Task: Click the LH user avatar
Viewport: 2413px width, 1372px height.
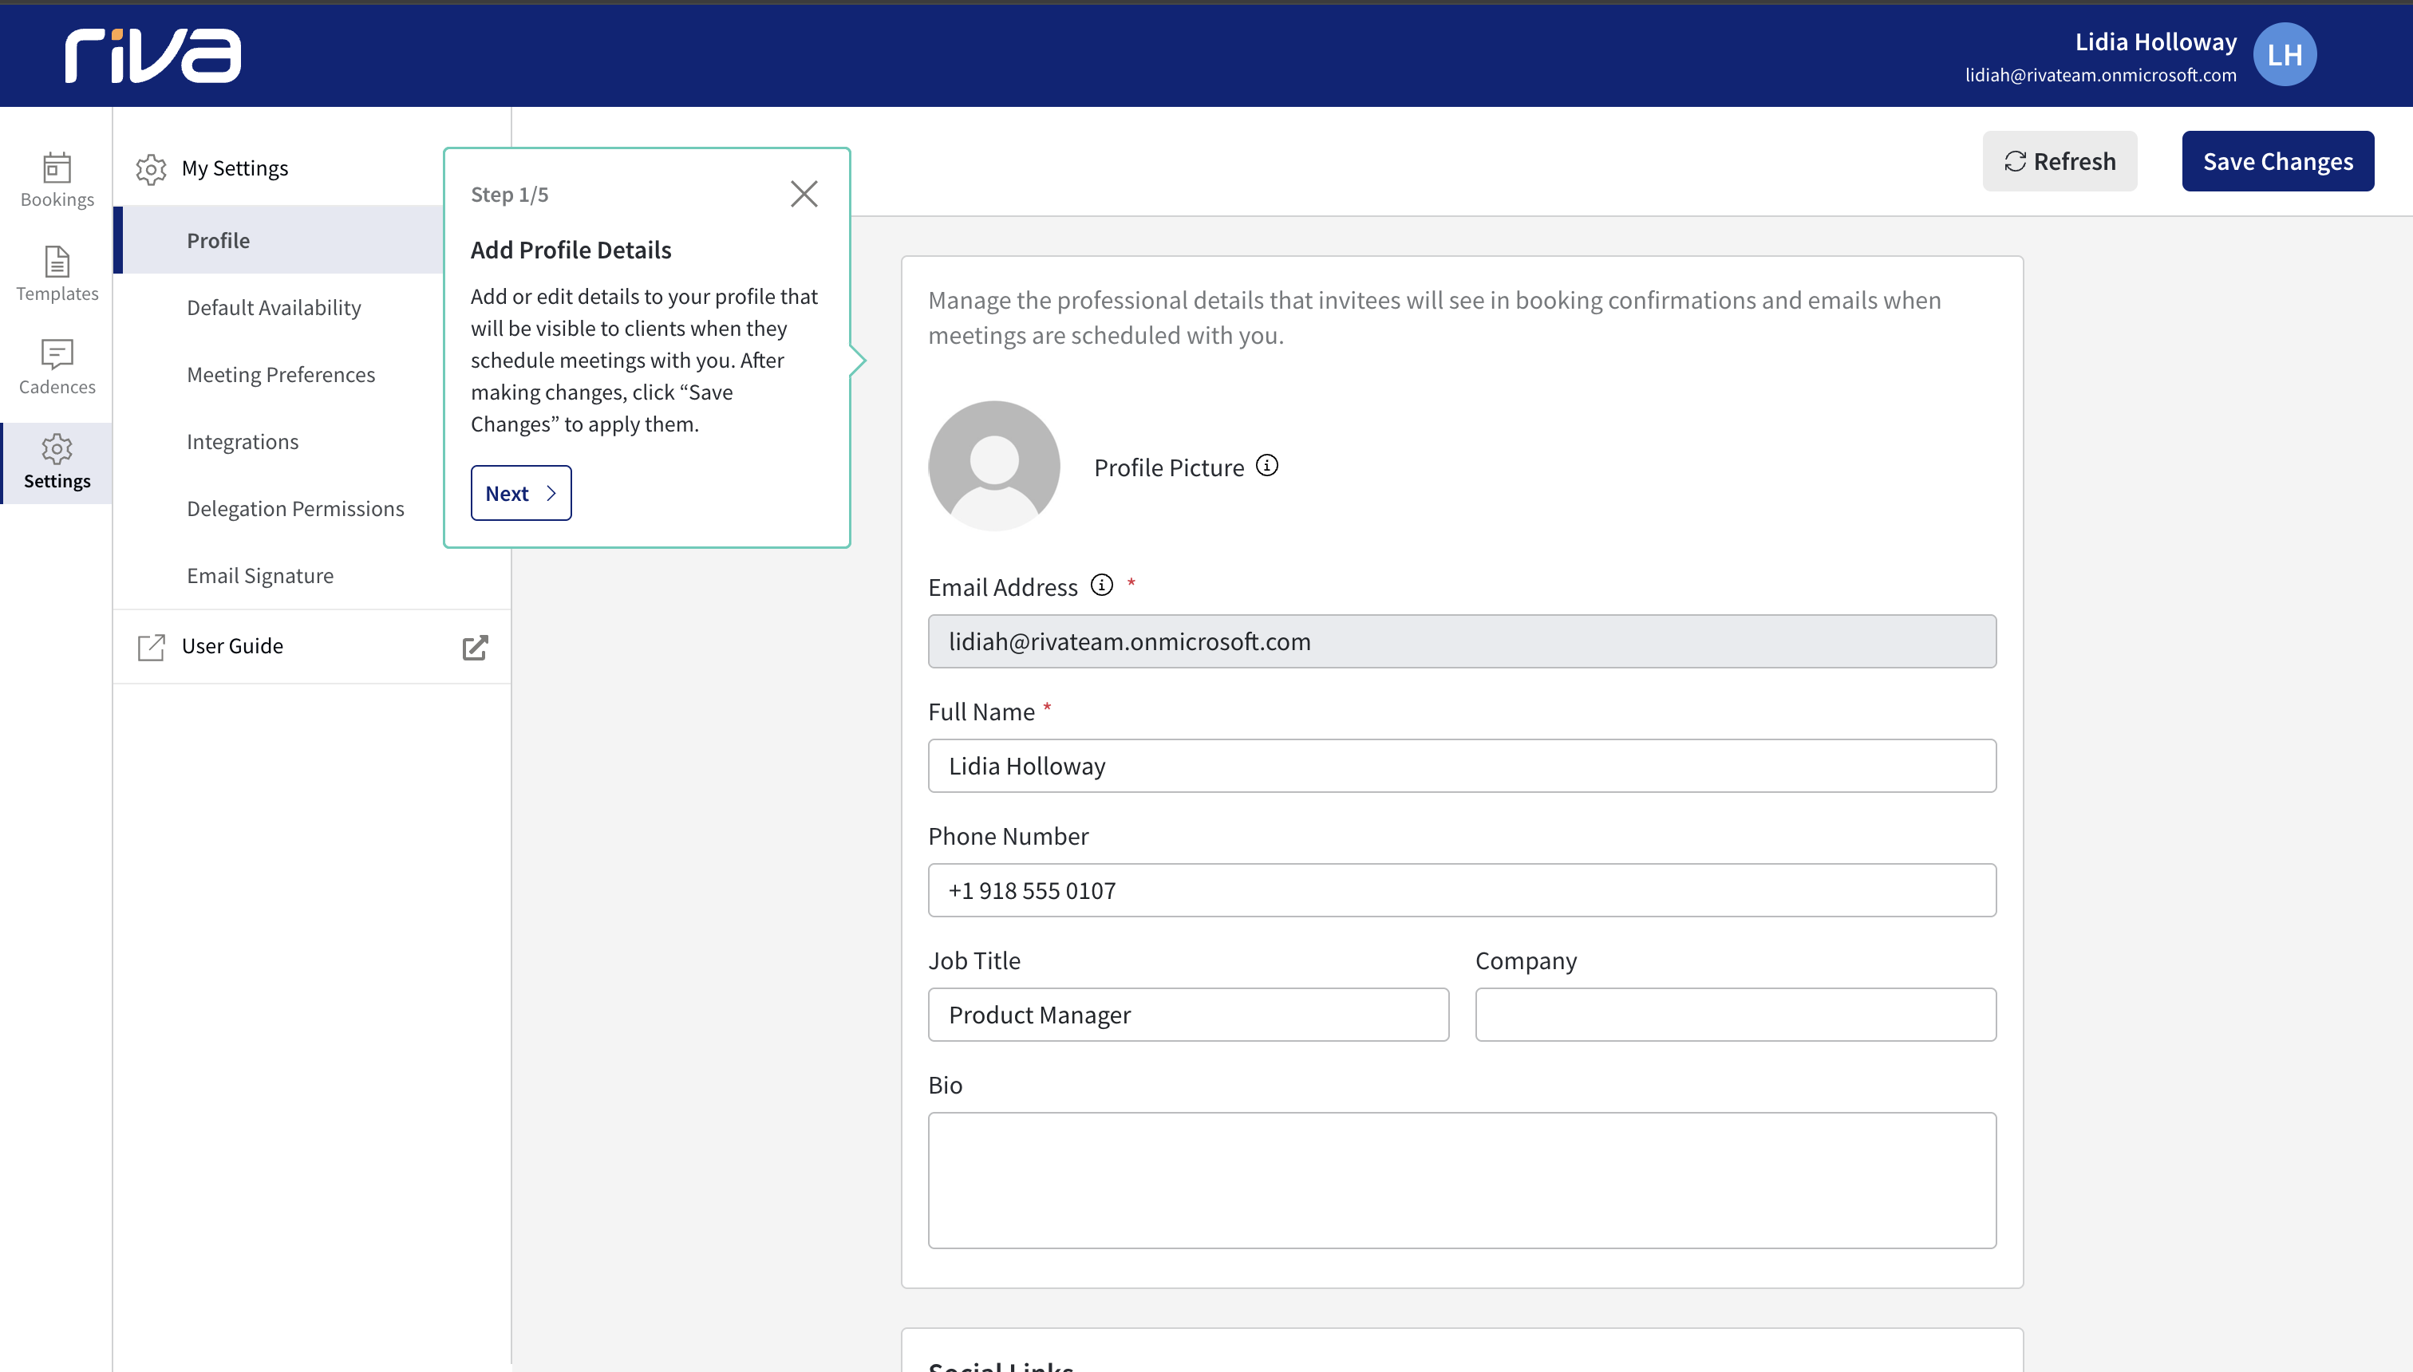Action: (2285, 55)
